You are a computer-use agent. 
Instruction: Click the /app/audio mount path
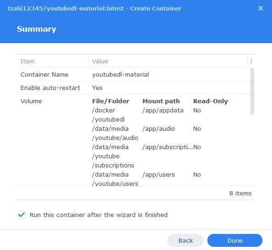[158, 129]
